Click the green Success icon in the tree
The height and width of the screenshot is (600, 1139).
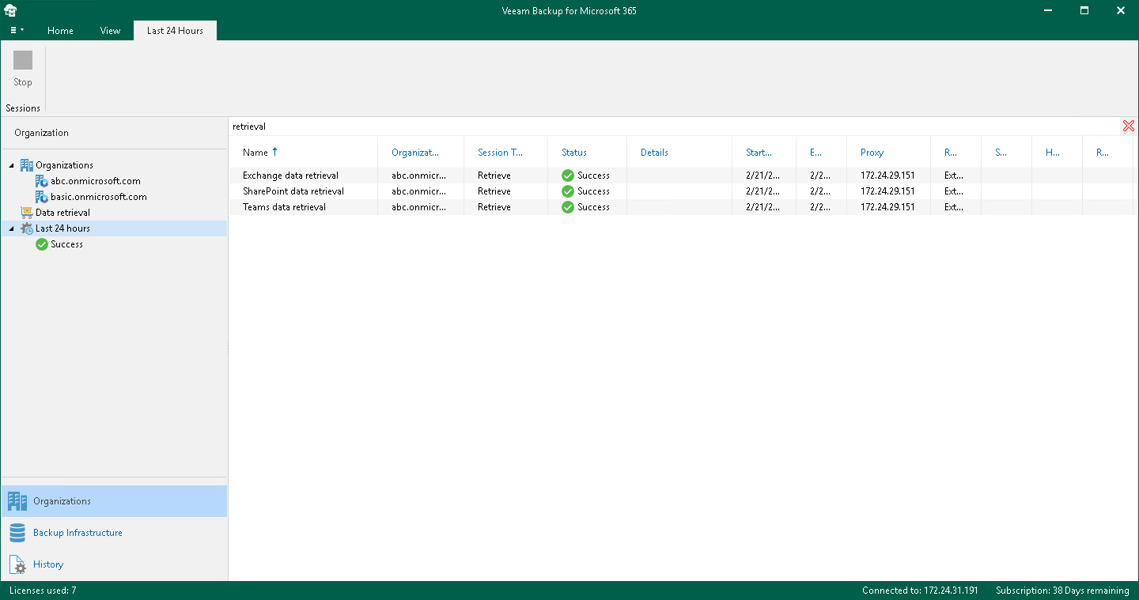click(42, 244)
